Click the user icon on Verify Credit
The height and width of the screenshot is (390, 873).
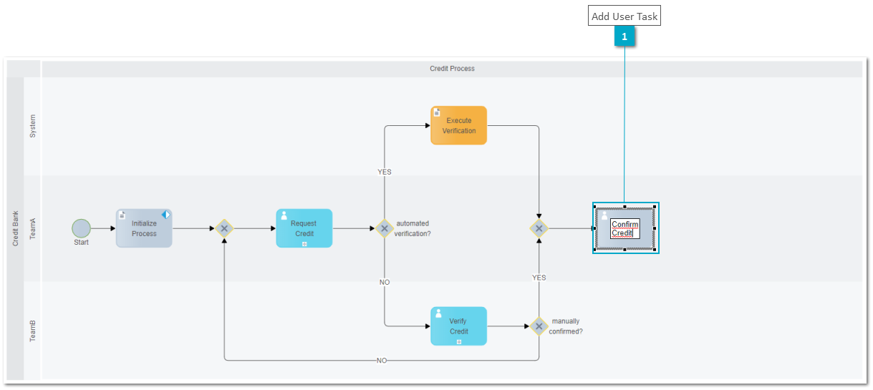point(438,313)
